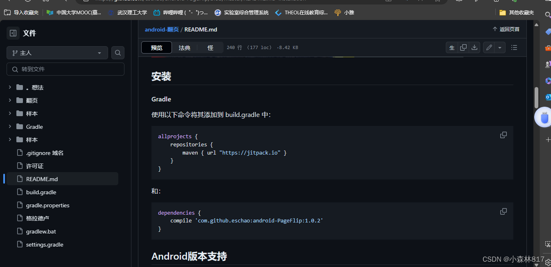The image size is (551, 267).
Task: Copy the dependencies code block
Action: point(503,211)
